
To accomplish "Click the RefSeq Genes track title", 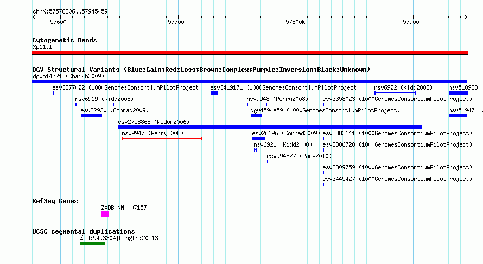I will [55, 201].
